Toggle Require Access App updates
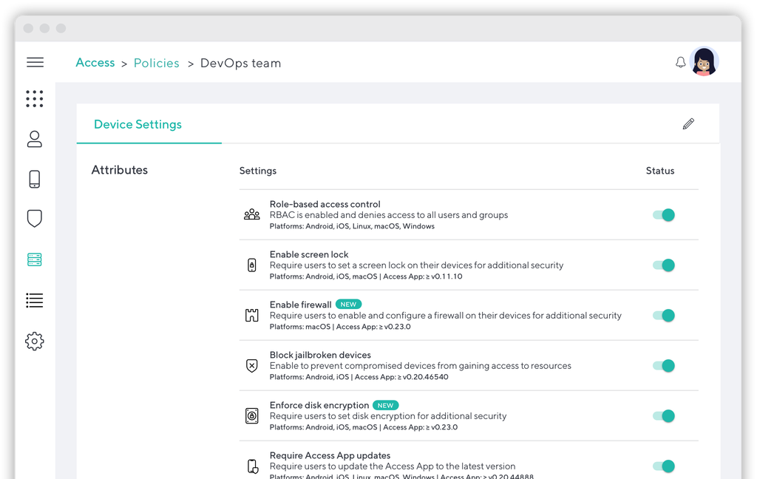 tap(664, 466)
